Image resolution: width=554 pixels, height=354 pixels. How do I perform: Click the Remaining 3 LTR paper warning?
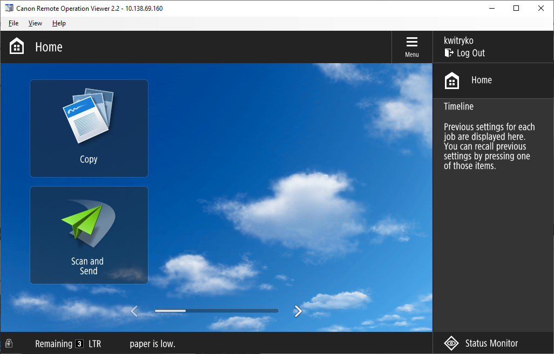pyautogui.click(x=68, y=343)
